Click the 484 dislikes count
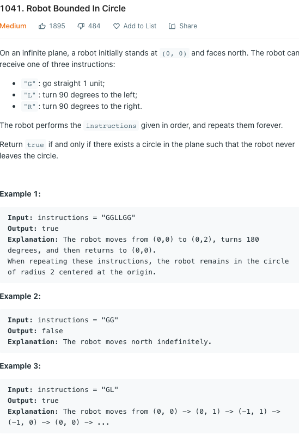299x435 pixels. [x=94, y=26]
